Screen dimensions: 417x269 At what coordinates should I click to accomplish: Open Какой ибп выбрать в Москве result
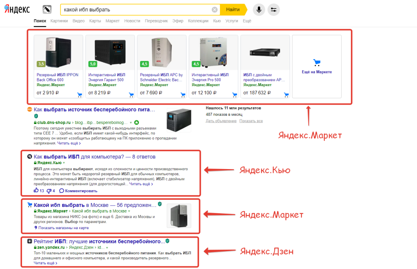pos(95,205)
